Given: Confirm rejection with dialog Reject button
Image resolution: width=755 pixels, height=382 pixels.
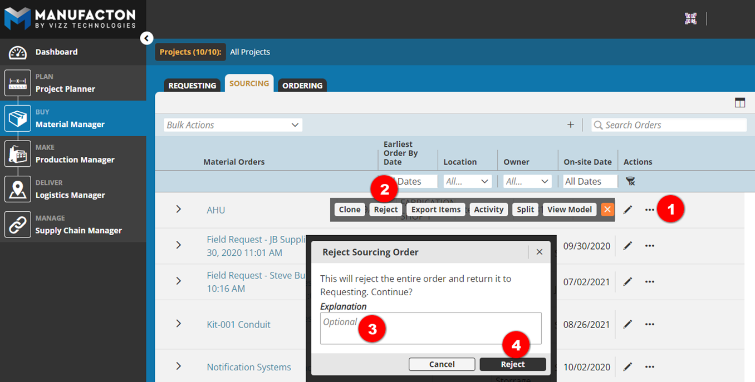Looking at the screenshot, I should pos(512,364).
